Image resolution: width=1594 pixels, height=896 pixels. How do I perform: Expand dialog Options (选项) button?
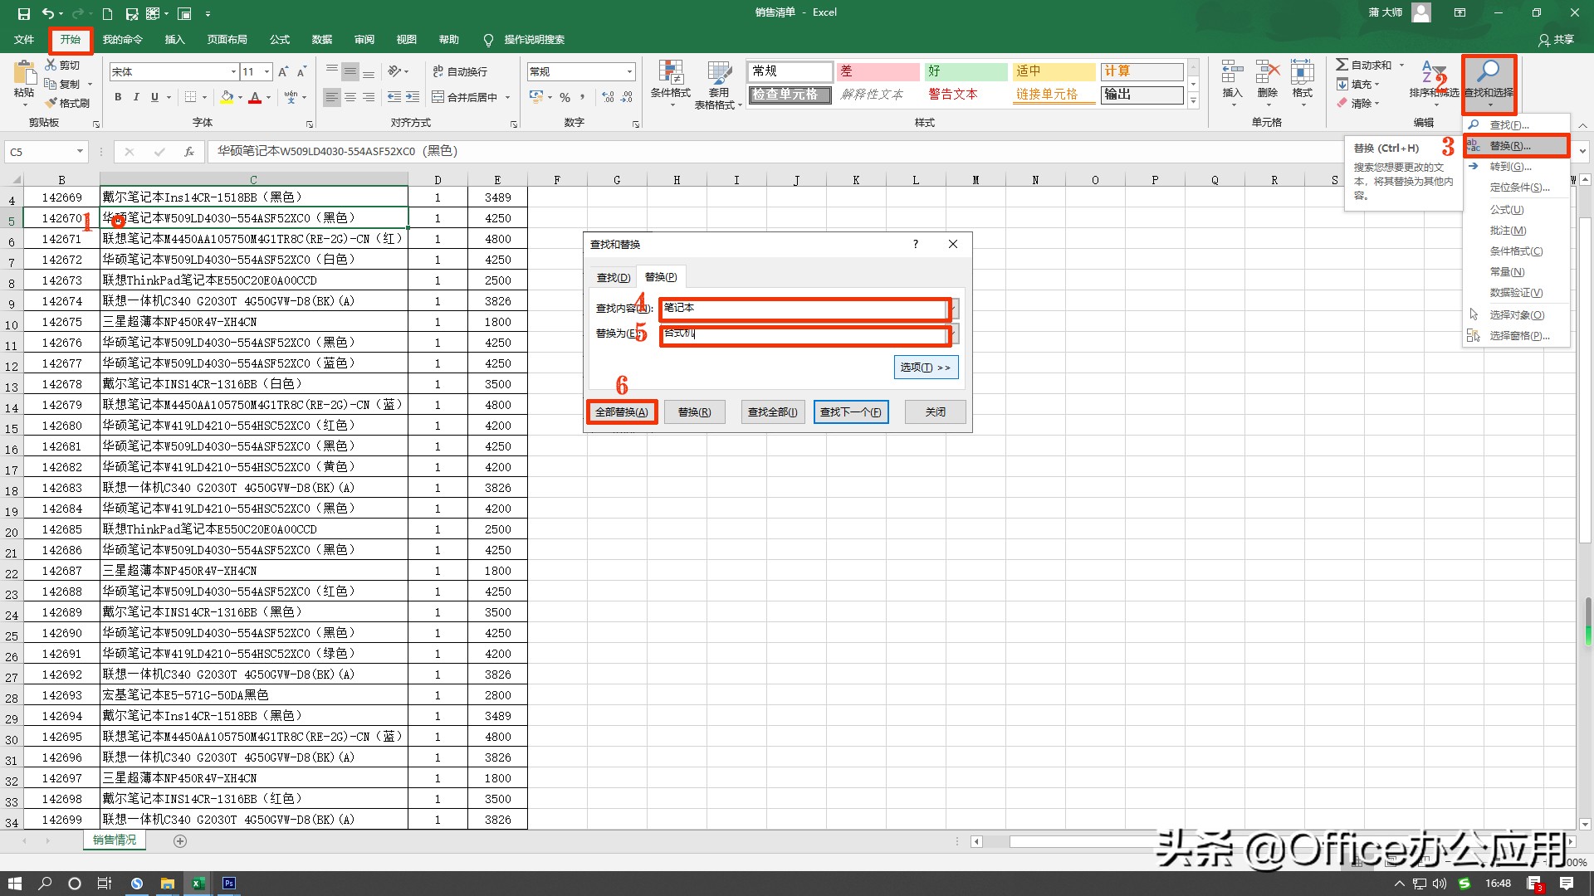[926, 368]
